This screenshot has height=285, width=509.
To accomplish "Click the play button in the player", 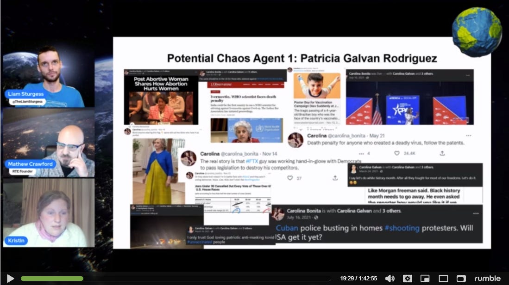I will 10,279.
